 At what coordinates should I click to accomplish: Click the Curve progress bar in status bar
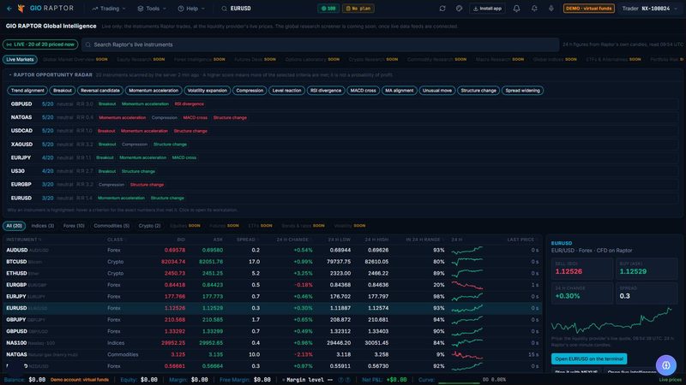459,382
